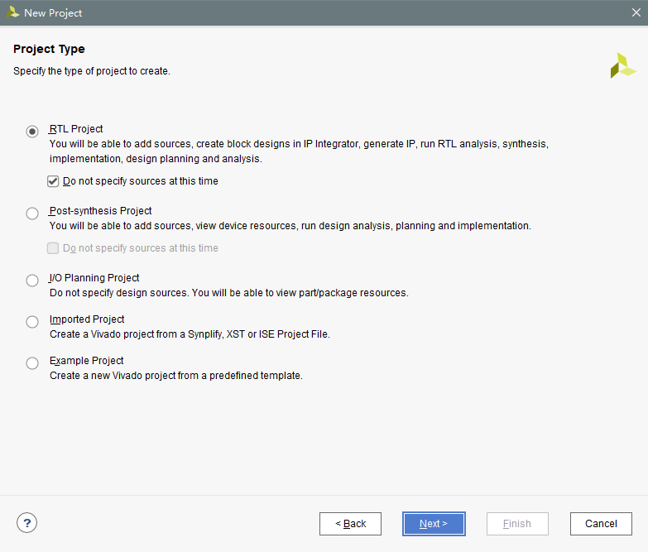Cancel the New Project wizard
This screenshot has width=648, height=552.
(601, 524)
